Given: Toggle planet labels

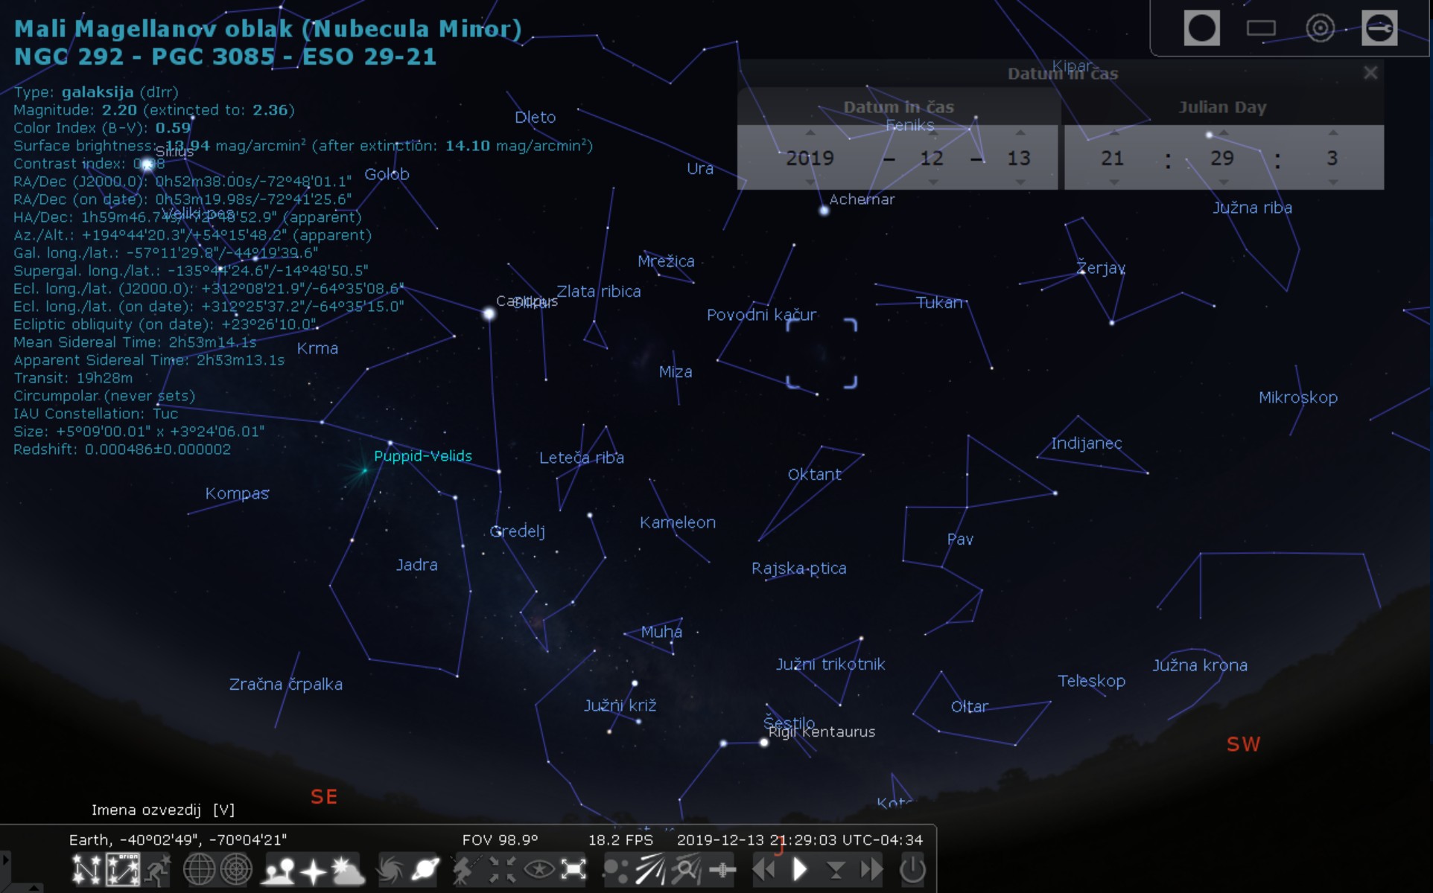Looking at the screenshot, I should tap(426, 869).
